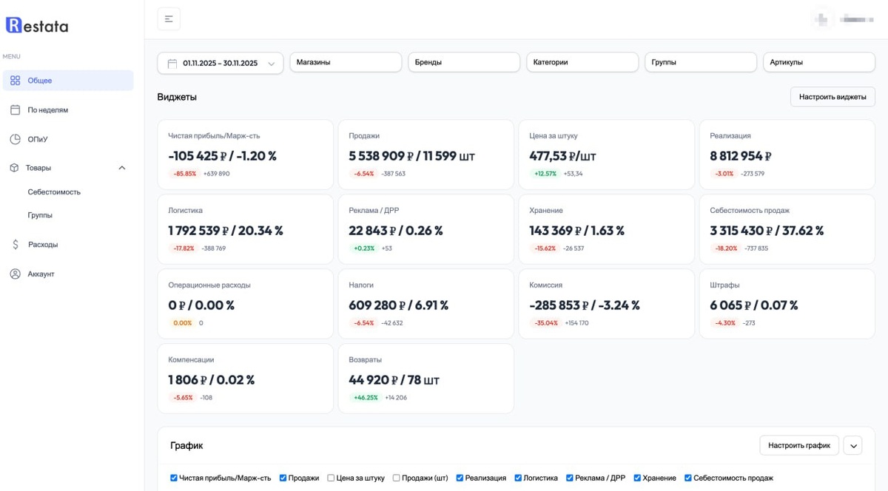
Task: Click the Настроить график button
Action: pyautogui.click(x=799, y=445)
